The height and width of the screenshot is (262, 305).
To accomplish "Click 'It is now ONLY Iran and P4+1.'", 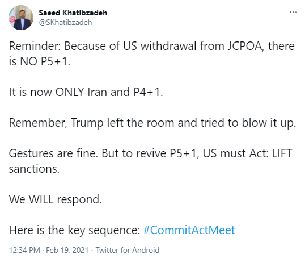I will [x=86, y=92].
